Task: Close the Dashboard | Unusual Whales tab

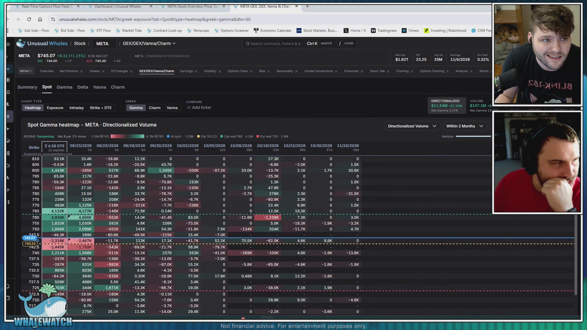Action: click(151, 6)
